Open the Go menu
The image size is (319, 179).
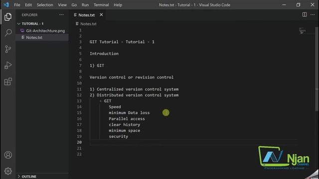[x=74, y=5]
